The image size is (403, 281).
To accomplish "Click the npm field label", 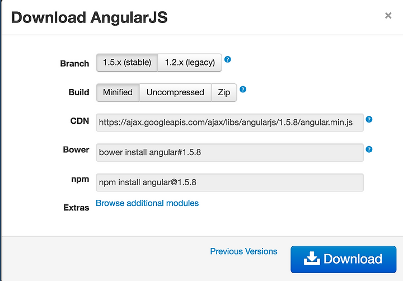I will [x=80, y=180].
